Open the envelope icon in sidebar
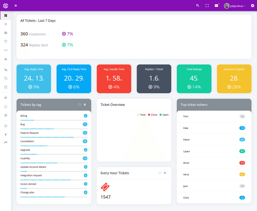The height and width of the screenshot is (211, 257). click(x=6, y=33)
